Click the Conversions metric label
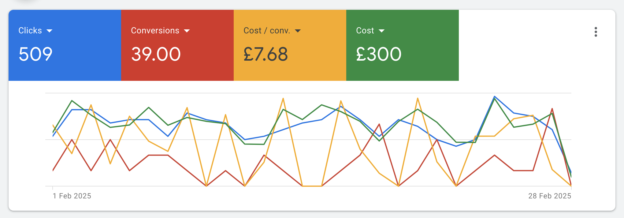This screenshot has height=218, width=624. pyautogui.click(x=155, y=31)
